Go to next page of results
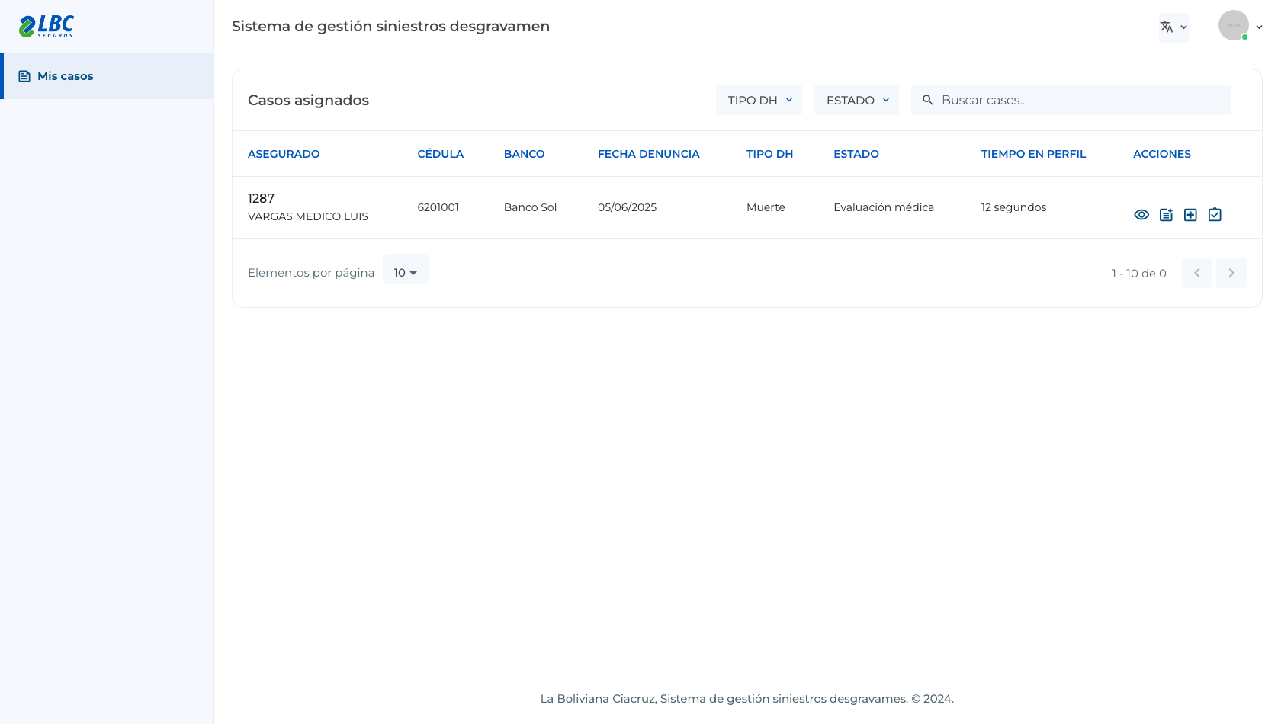Image resolution: width=1281 pixels, height=724 pixels. [1231, 273]
